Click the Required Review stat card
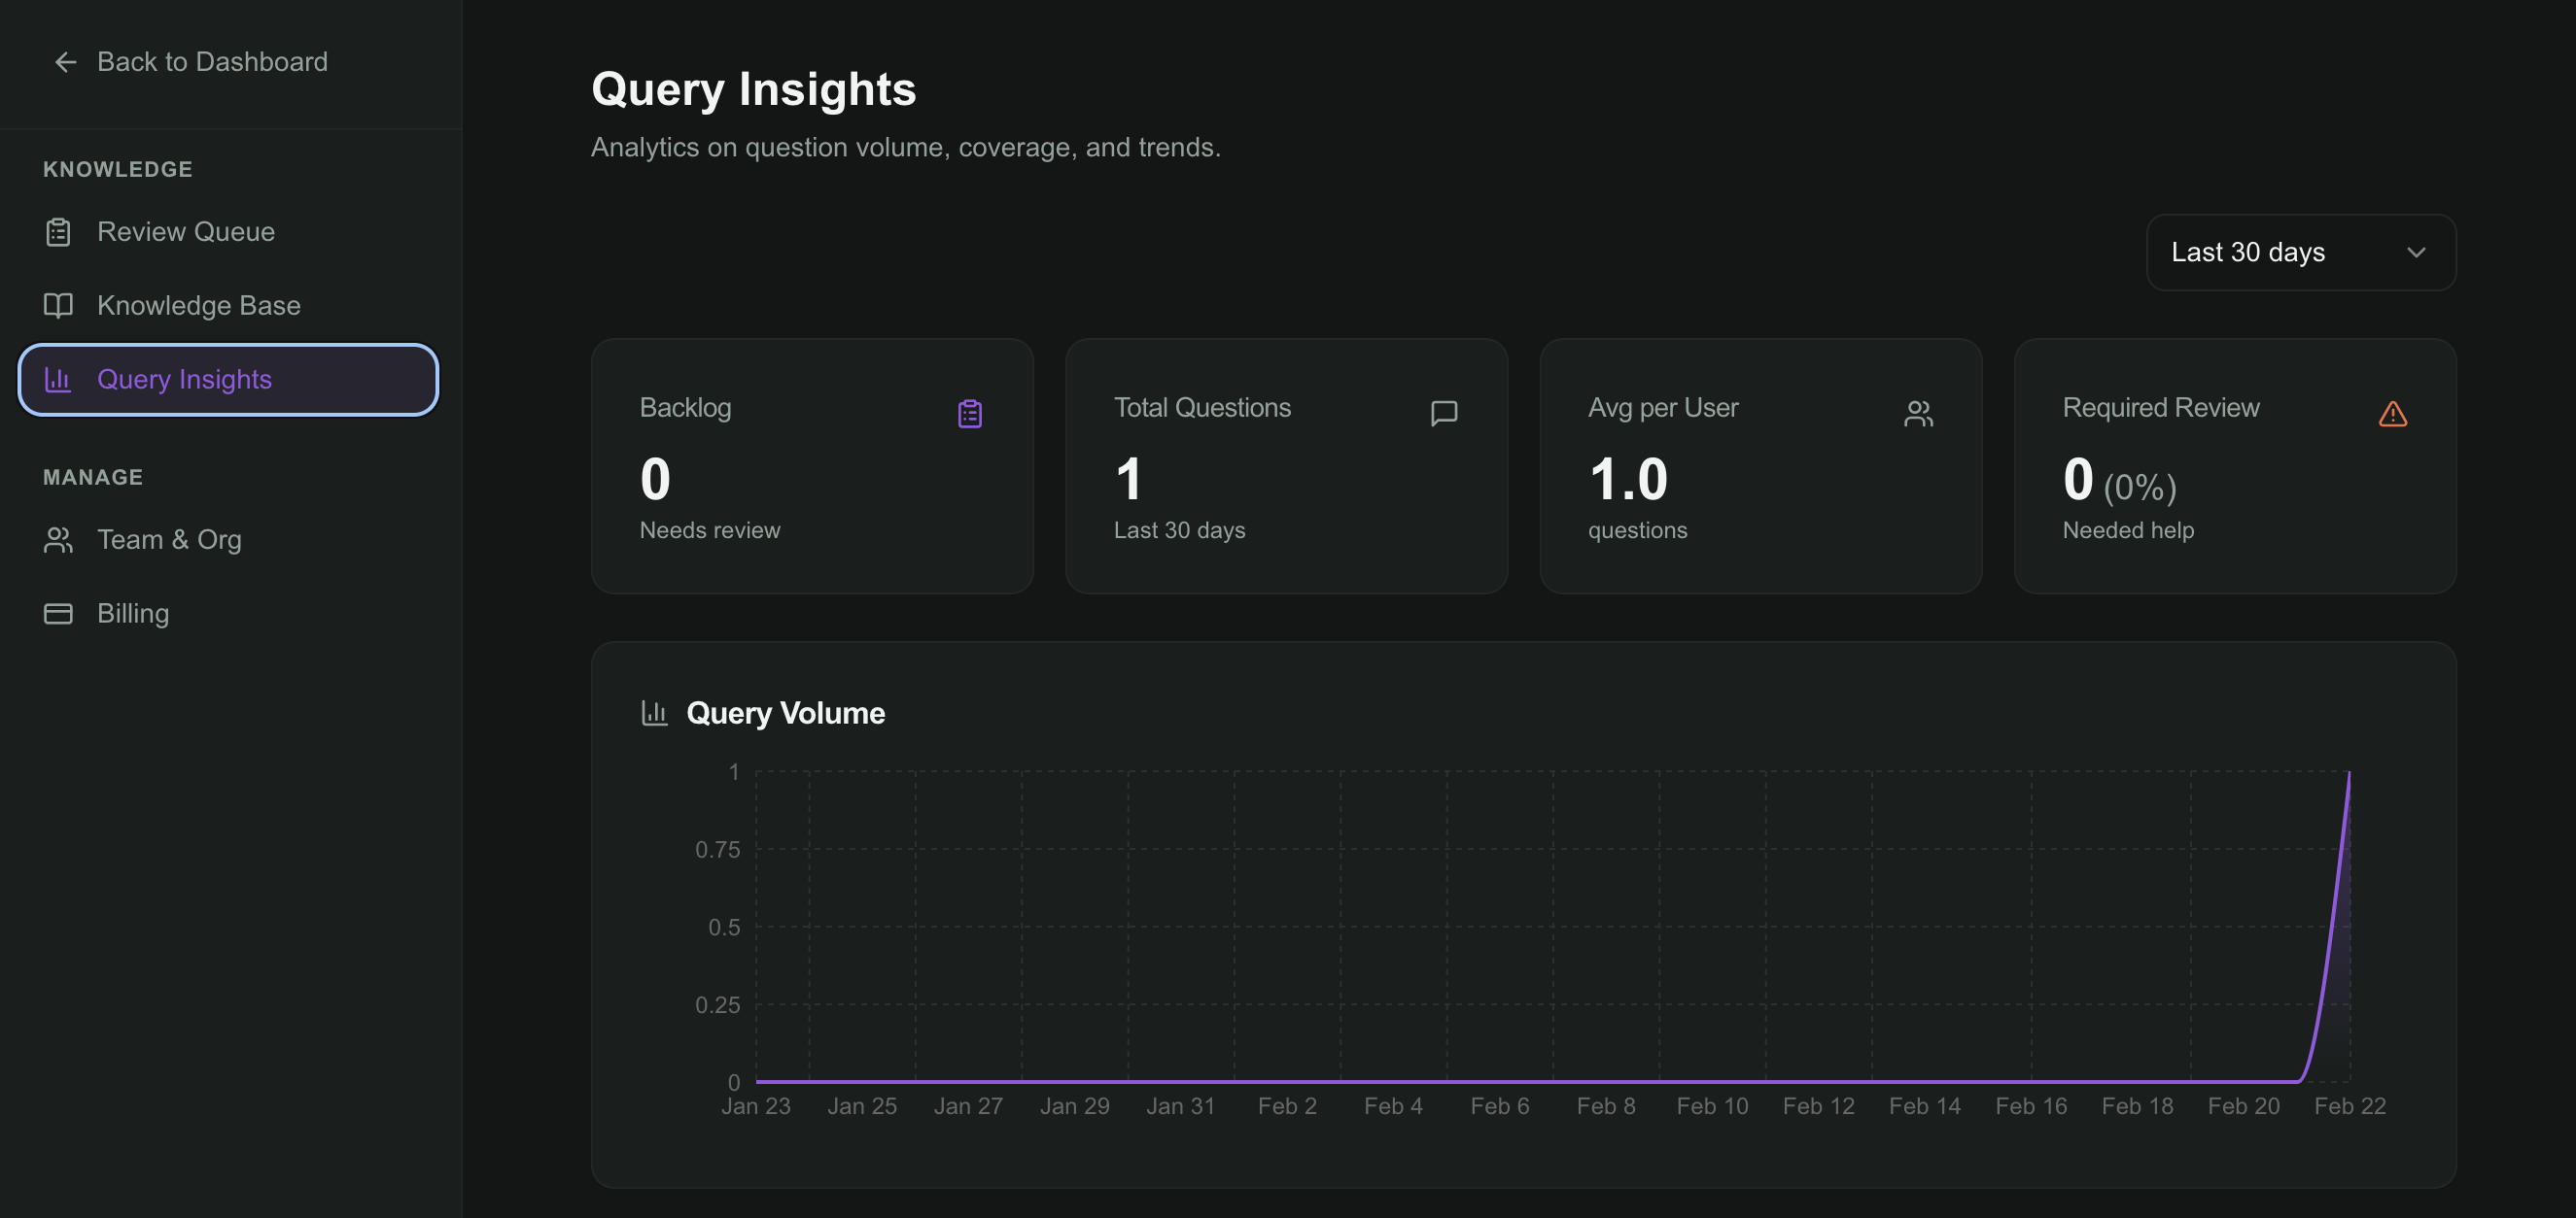2576x1218 pixels. click(x=2234, y=465)
